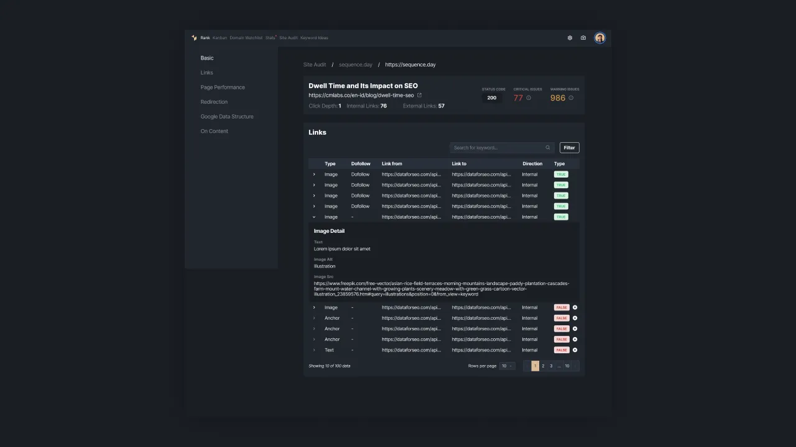Screen dimensions: 796x447
Task: Open the user profile avatar menu
Action: point(599,38)
